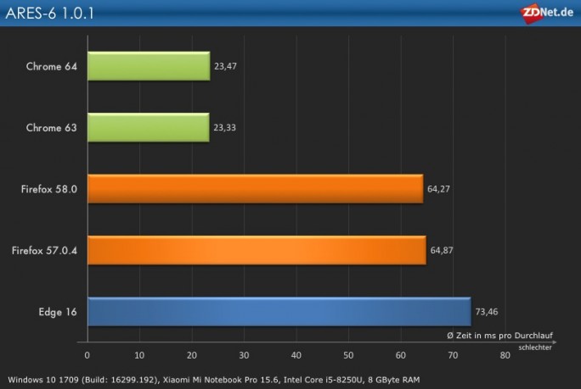
Task: Click the axis caption 'Ø Zeit in ms pro Durchlauf'
Action: coord(499,336)
